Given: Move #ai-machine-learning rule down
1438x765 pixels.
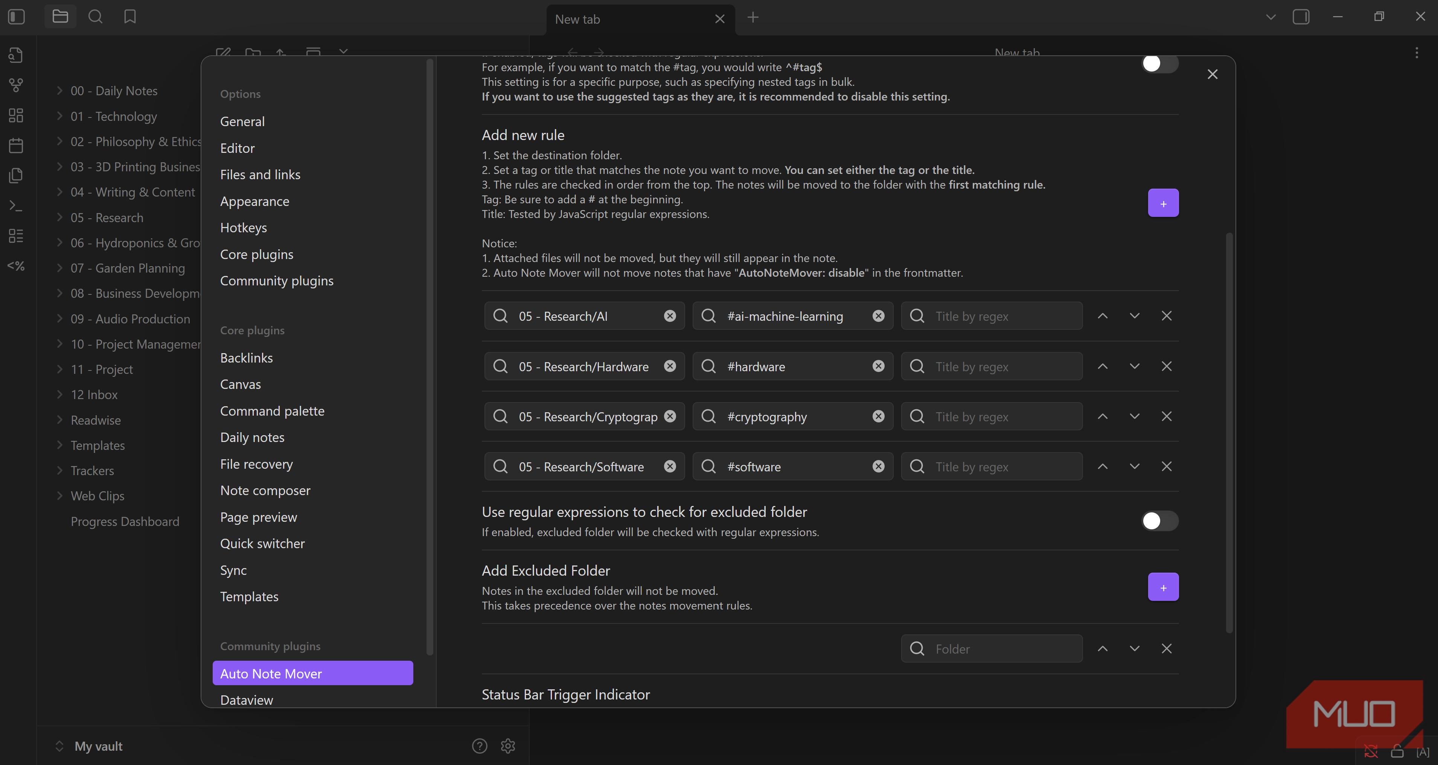Looking at the screenshot, I should click(x=1134, y=316).
